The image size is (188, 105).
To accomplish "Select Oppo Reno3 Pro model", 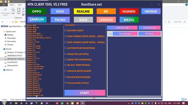I will pyautogui.click(x=35, y=89).
